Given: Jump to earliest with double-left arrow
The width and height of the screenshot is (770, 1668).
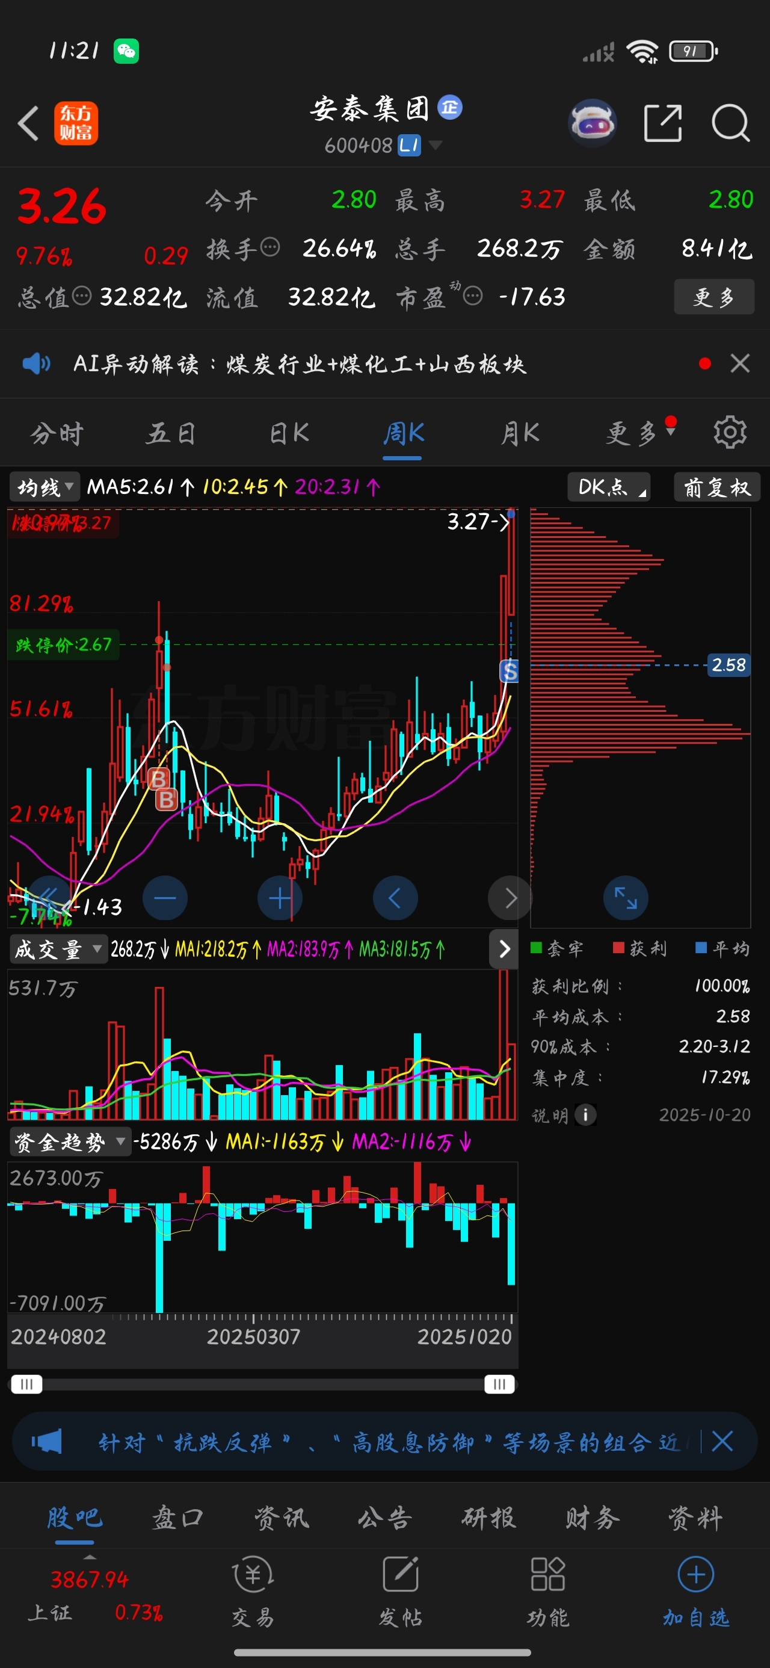Looking at the screenshot, I should click(x=49, y=898).
